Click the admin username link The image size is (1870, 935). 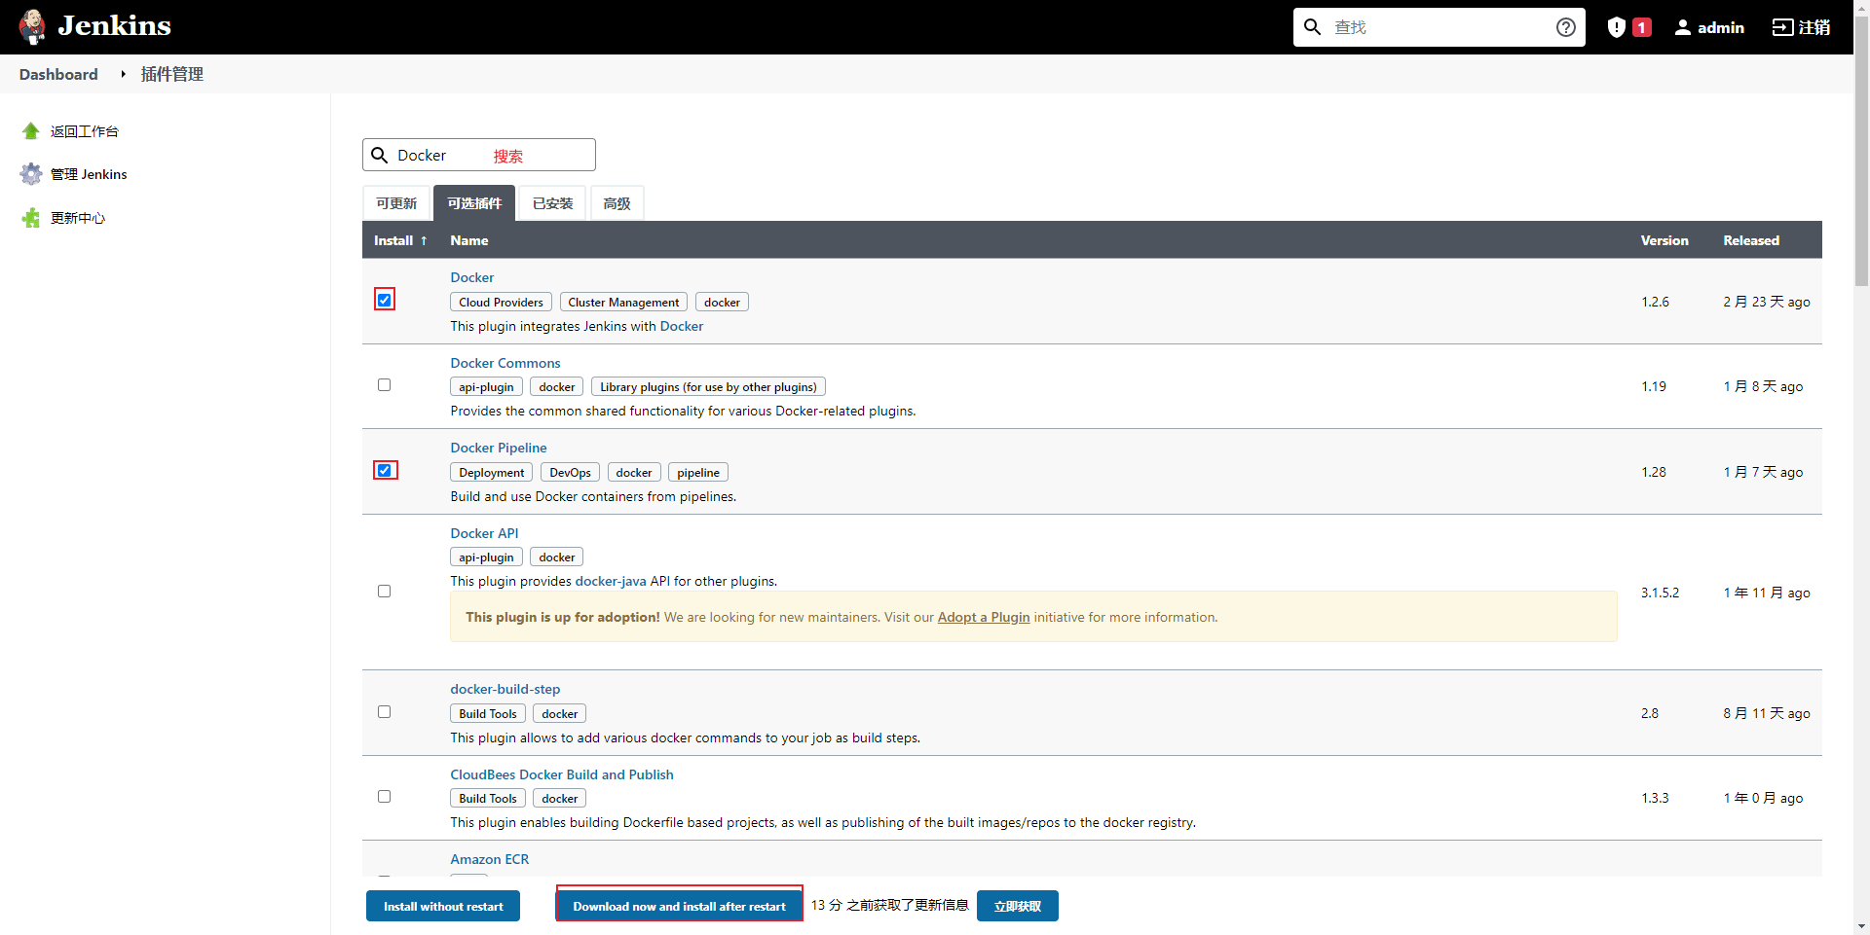(x=1721, y=27)
